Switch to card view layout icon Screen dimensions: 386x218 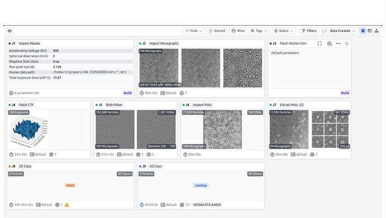point(363,31)
